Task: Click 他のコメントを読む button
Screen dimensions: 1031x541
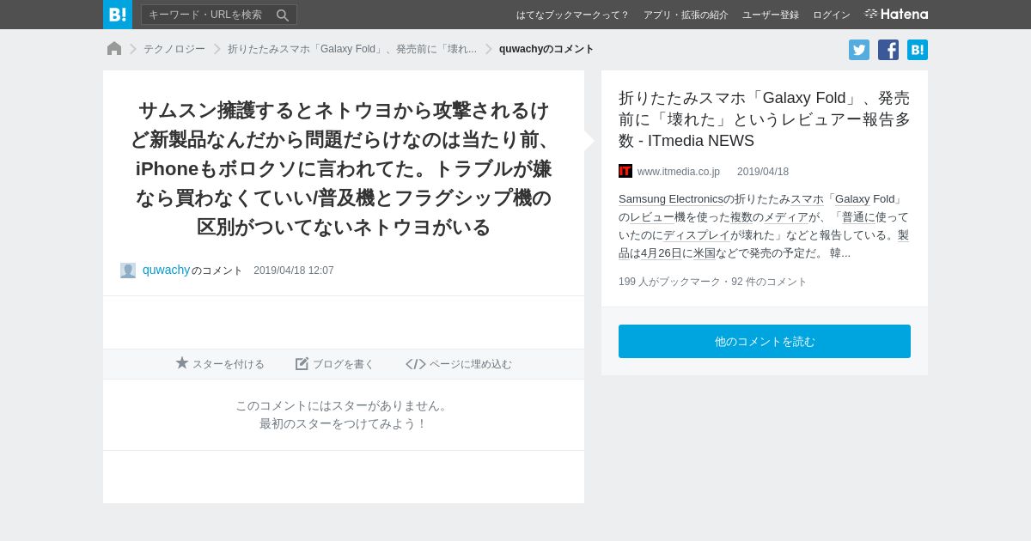Action: pyautogui.click(x=765, y=341)
